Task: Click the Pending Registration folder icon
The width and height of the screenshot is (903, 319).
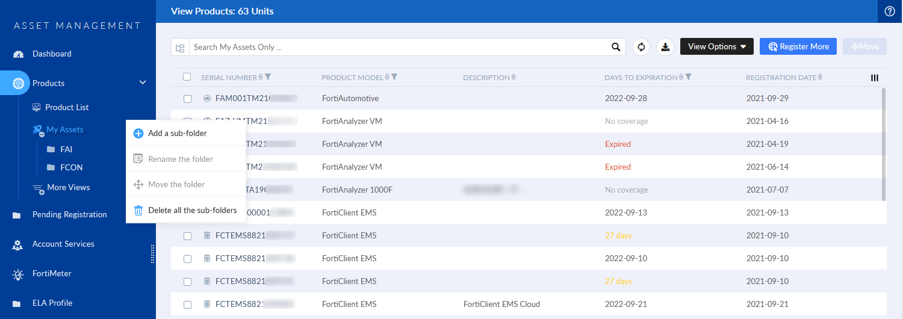Action: pyautogui.click(x=17, y=215)
